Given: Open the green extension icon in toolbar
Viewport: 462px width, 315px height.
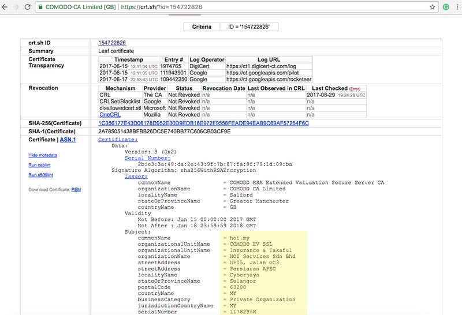Looking at the screenshot, I should click(x=446, y=7).
